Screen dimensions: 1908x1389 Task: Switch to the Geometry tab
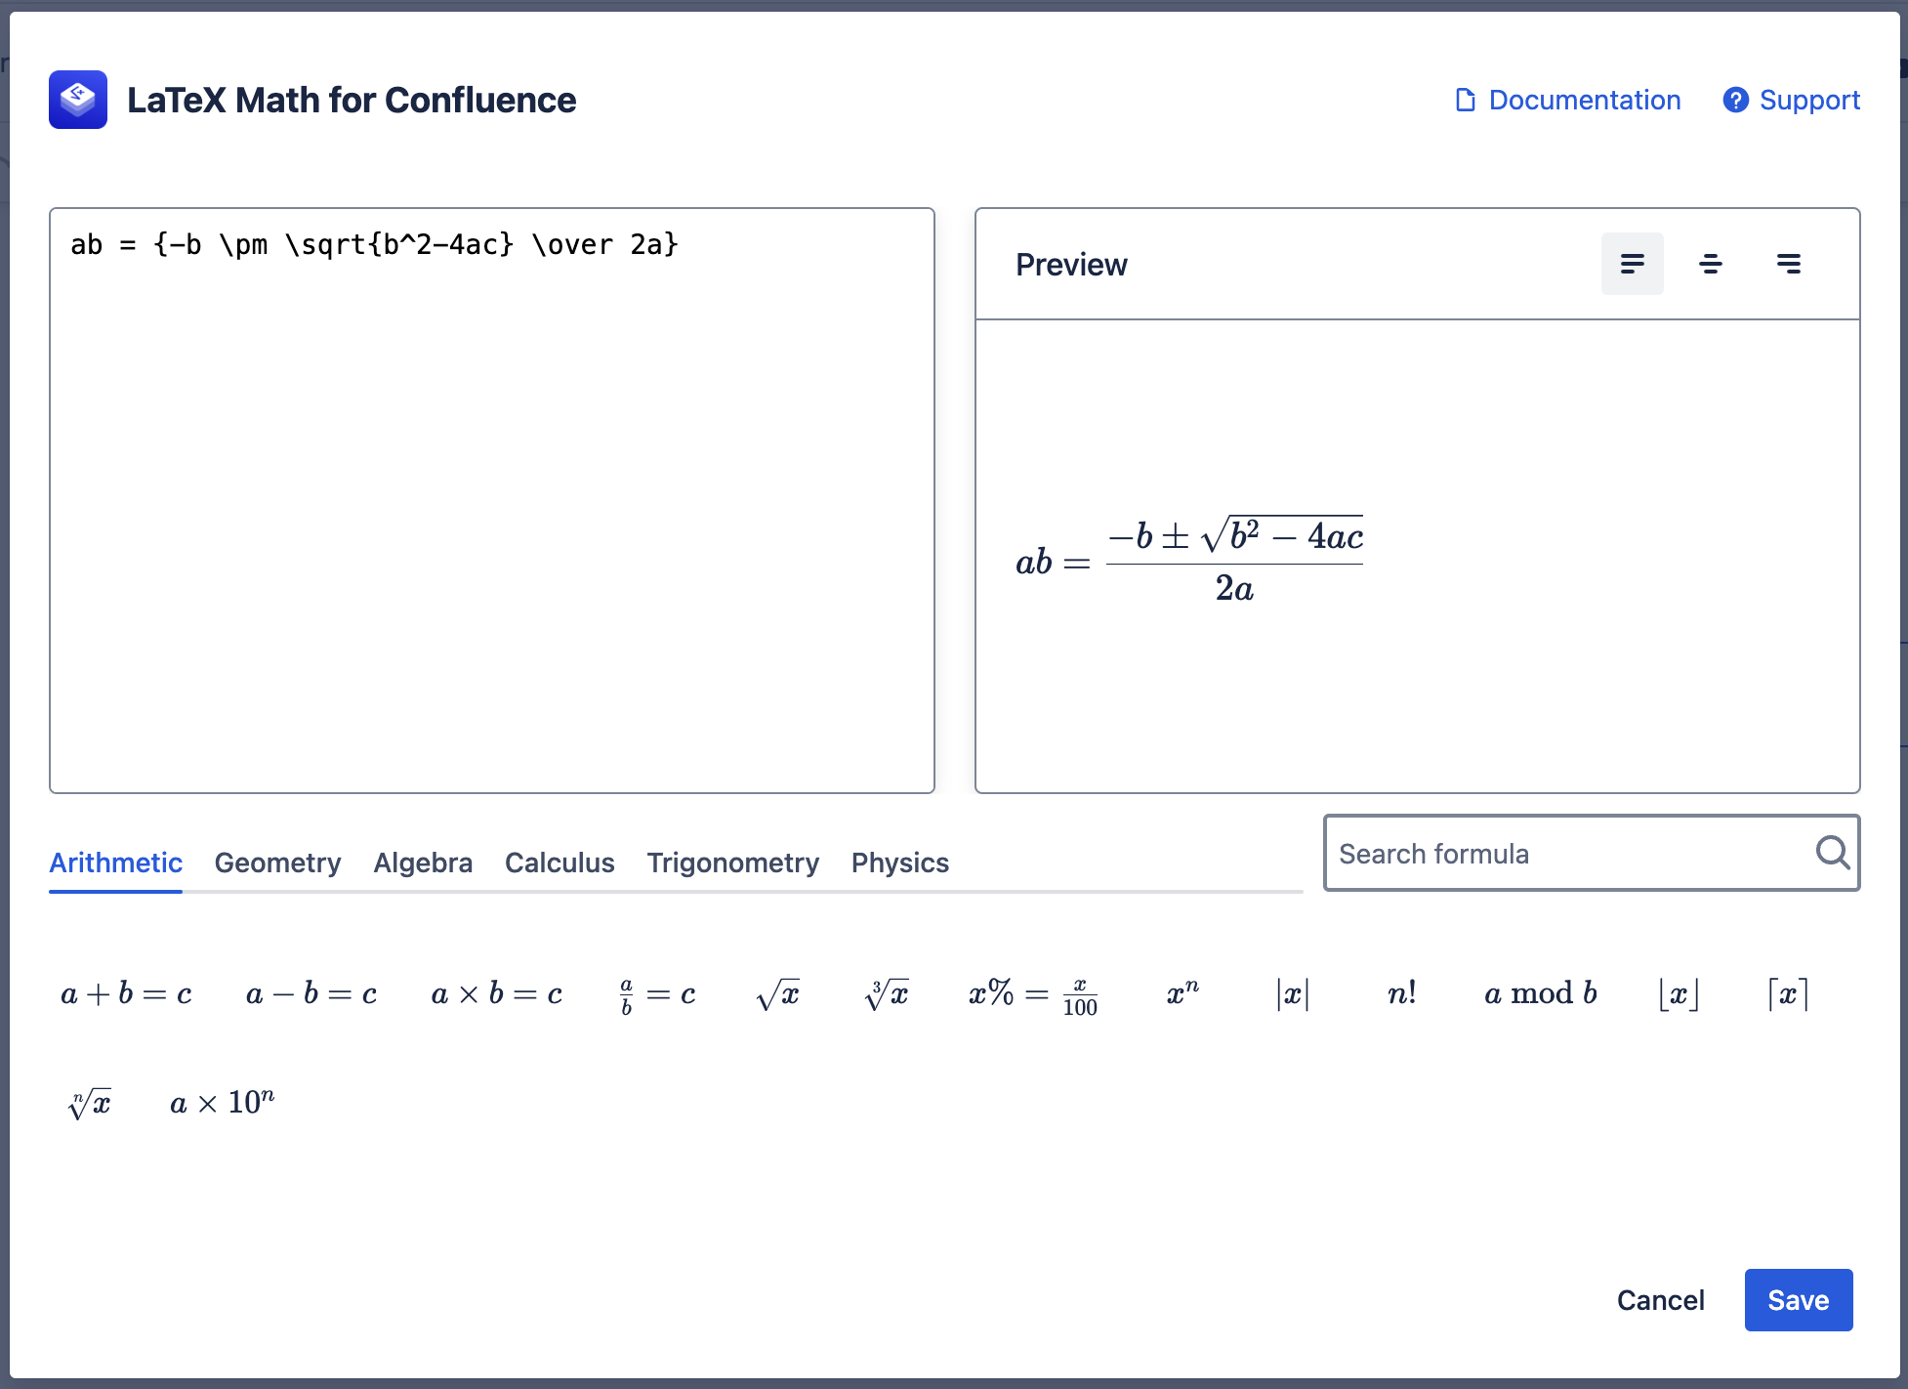(x=277, y=863)
